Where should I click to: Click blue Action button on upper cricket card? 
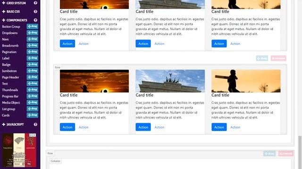point(219,44)
